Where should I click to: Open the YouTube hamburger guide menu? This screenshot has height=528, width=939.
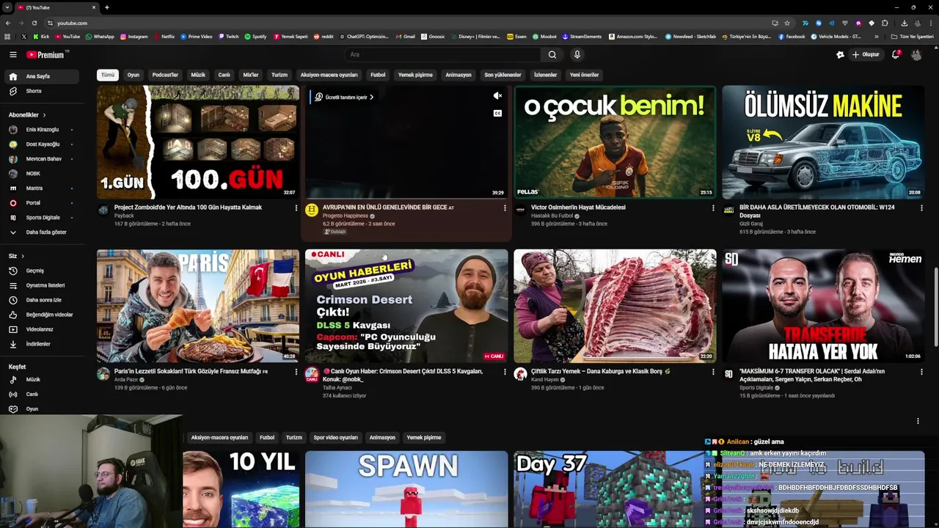12,54
